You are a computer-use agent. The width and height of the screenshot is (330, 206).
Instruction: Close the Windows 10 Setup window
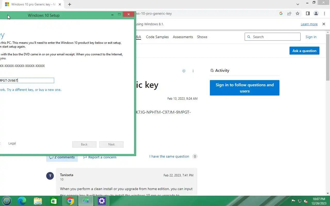click(x=129, y=14)
